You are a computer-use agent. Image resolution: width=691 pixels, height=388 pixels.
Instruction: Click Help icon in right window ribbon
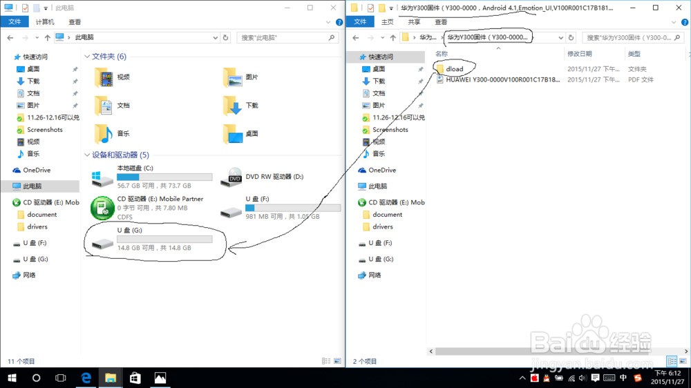684,22
